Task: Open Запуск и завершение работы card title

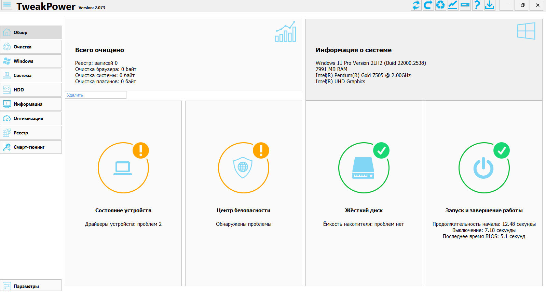Action: pos(484,210)
